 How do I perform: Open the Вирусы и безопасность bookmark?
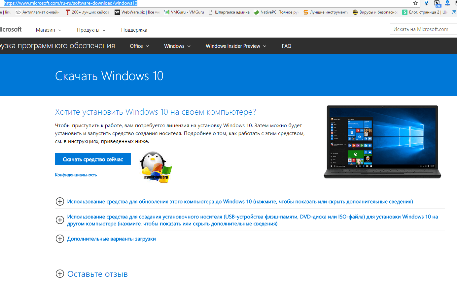[x=375, y=12]
